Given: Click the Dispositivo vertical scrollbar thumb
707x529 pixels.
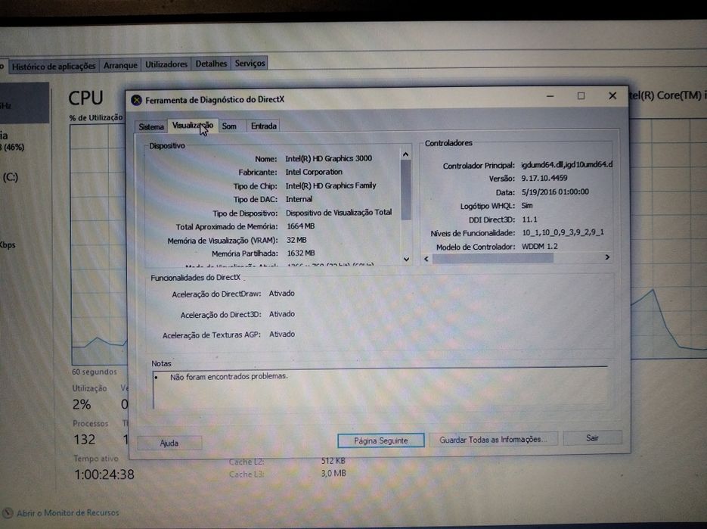Looking at the screenshot, I should pyautogui.click(x=406, y=189).
